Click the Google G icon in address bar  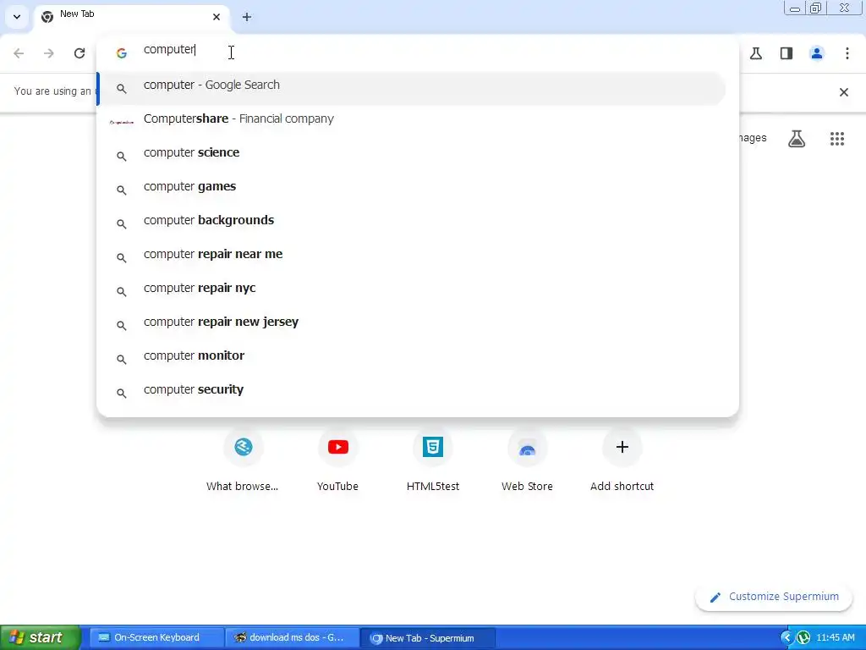[122, 53]
